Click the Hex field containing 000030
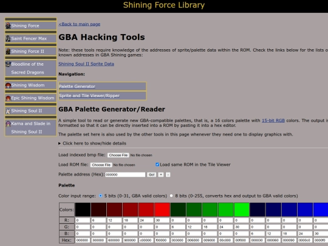The width and height of the screenshot is (328, 246). 258,240
